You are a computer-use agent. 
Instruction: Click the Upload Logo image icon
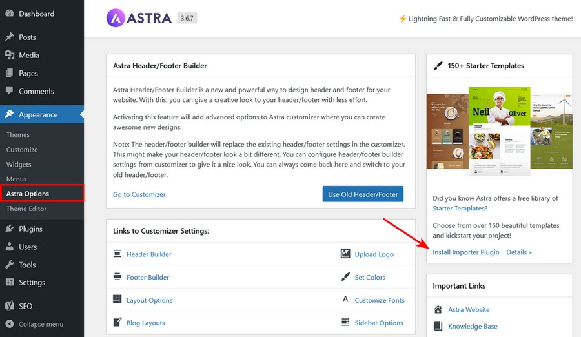[345, 254]
